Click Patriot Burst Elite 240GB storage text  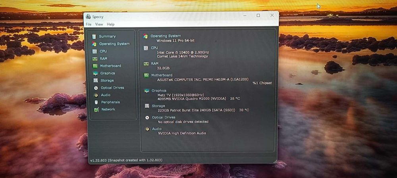(197, 110)
